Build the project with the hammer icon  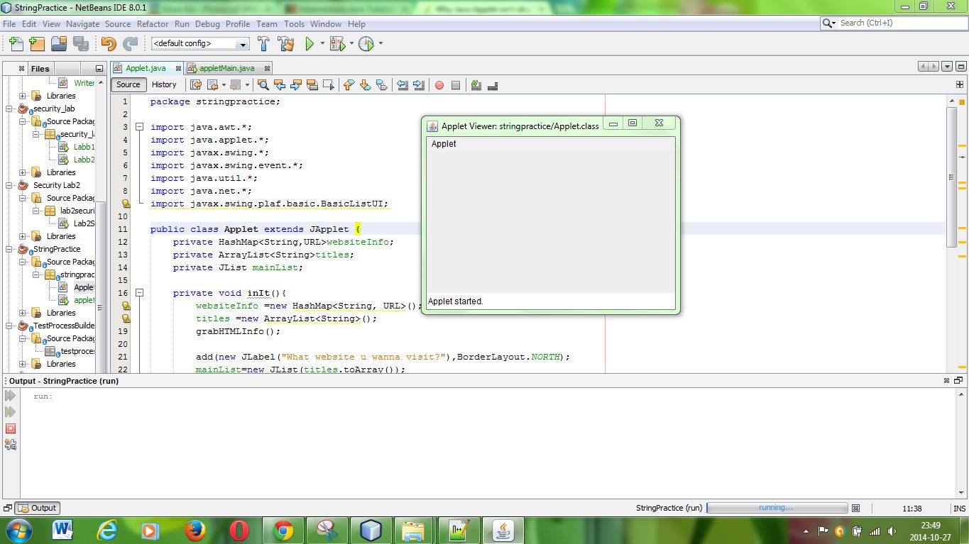pos(263,44)
